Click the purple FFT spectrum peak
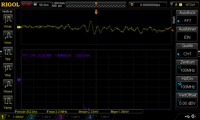This screenshot has height=120, width=200. click(84, 106)
